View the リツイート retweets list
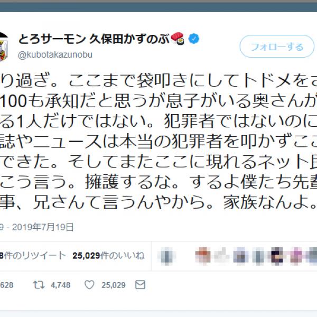 point(33,256)
